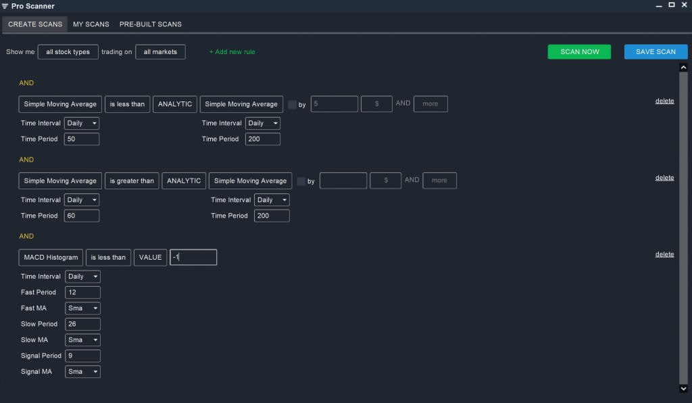Click the scrollbar up arrow
692x403 pixels.
tap(683, 68)
